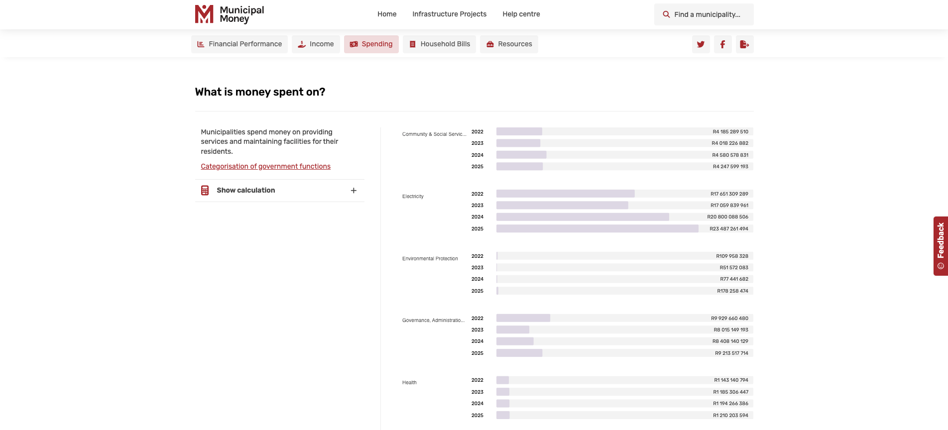The width and height of the screenshot is (948, 430).
Task: Click value R1 143 140 794
Action: (x=731, y=380)
